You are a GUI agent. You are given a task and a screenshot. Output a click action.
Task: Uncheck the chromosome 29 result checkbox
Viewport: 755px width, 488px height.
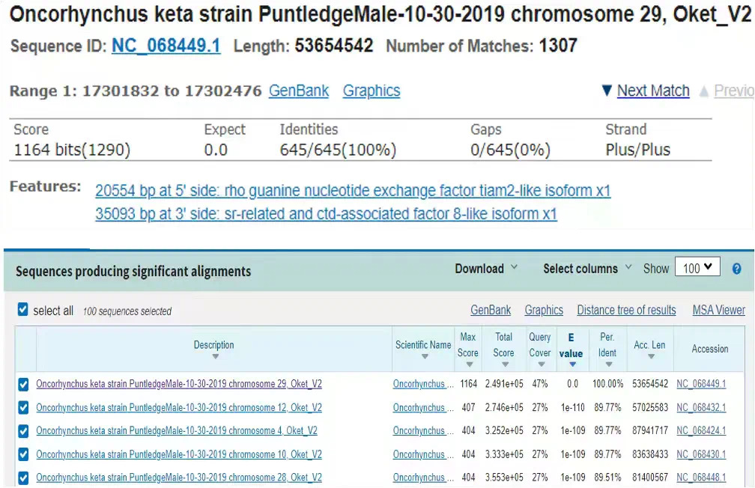click(23, 385)
